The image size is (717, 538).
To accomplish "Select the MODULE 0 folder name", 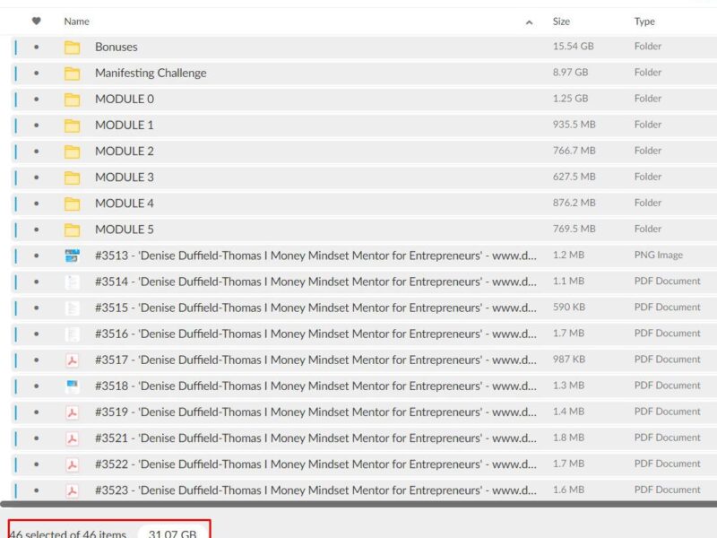I will point(125,99).
